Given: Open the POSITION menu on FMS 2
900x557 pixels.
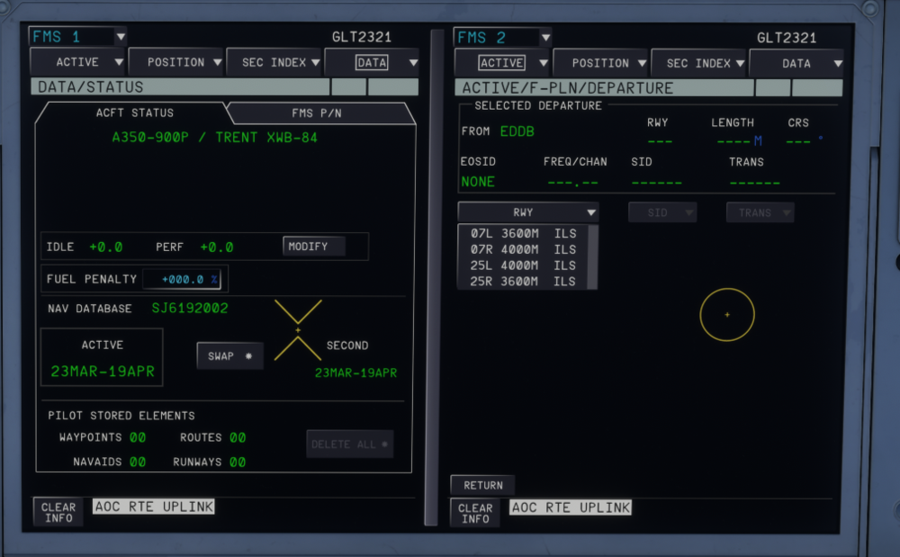Looking at the screenshot, I should pos(601,63).
